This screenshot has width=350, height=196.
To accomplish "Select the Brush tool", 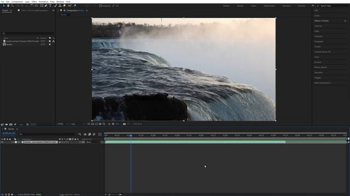I will pyautogui.click(x=56, y=6).
